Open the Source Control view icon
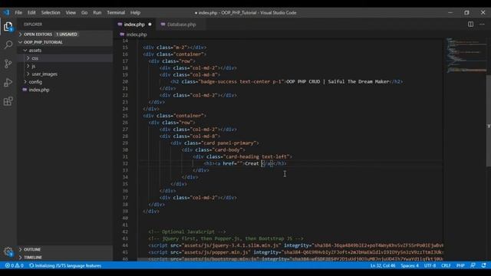 point(8,64)
